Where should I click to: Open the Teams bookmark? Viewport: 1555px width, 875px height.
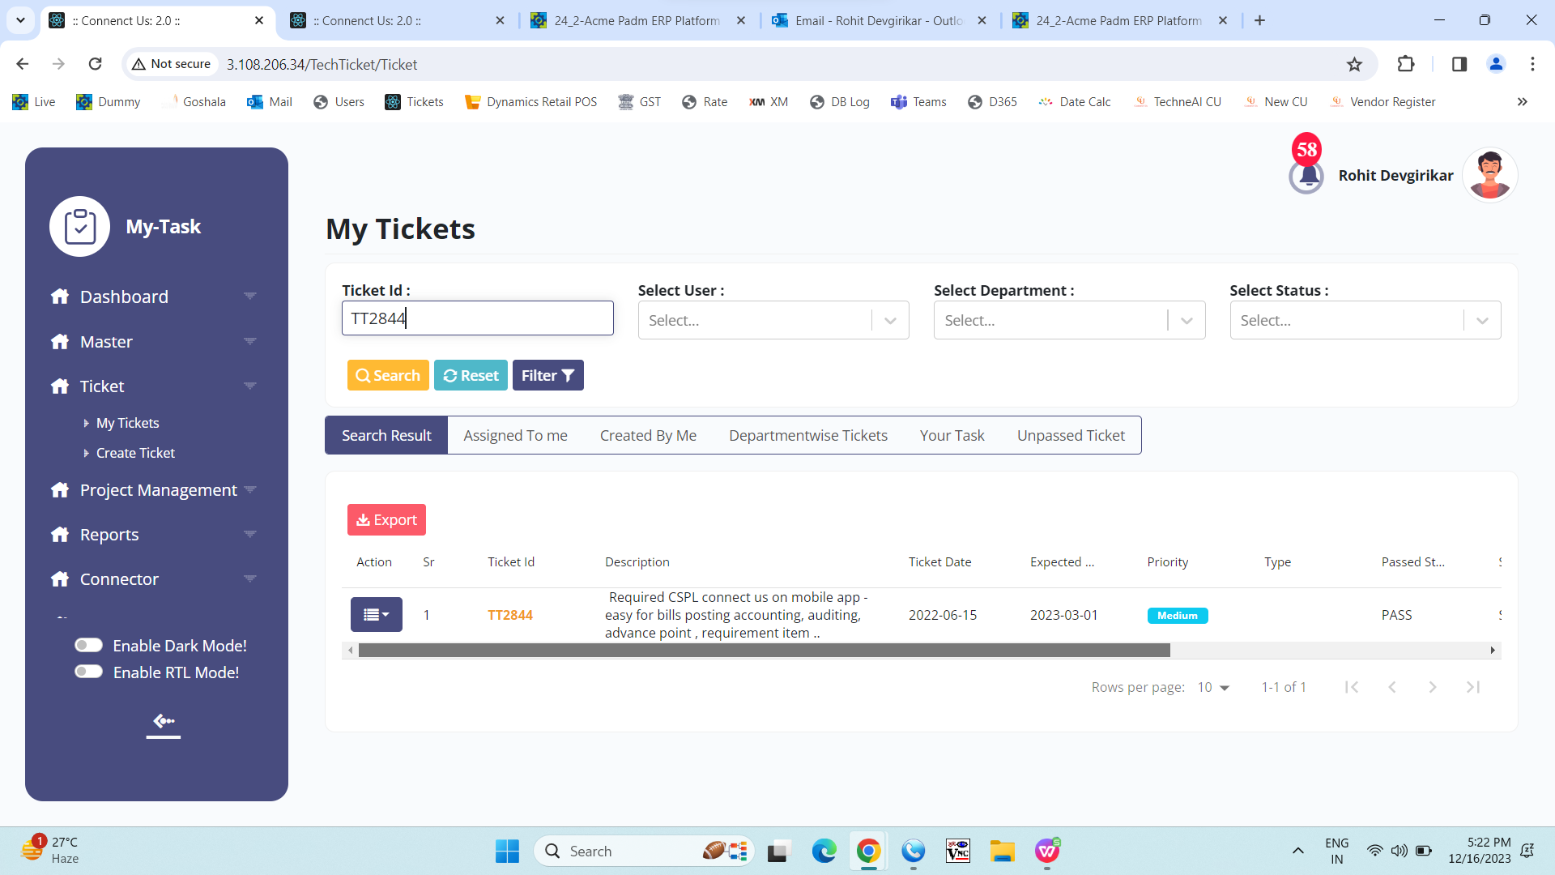pos(918,102)
